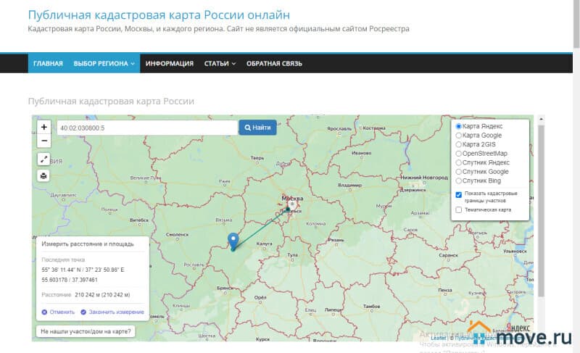
Task: Open the Статьи dropdown menu
Action: tap(220, 63)
